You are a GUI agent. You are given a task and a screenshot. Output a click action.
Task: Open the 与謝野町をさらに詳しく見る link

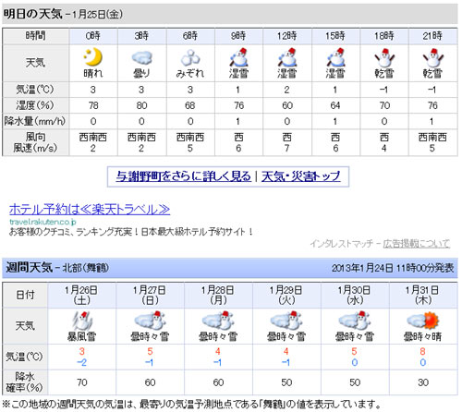[184, 176]
